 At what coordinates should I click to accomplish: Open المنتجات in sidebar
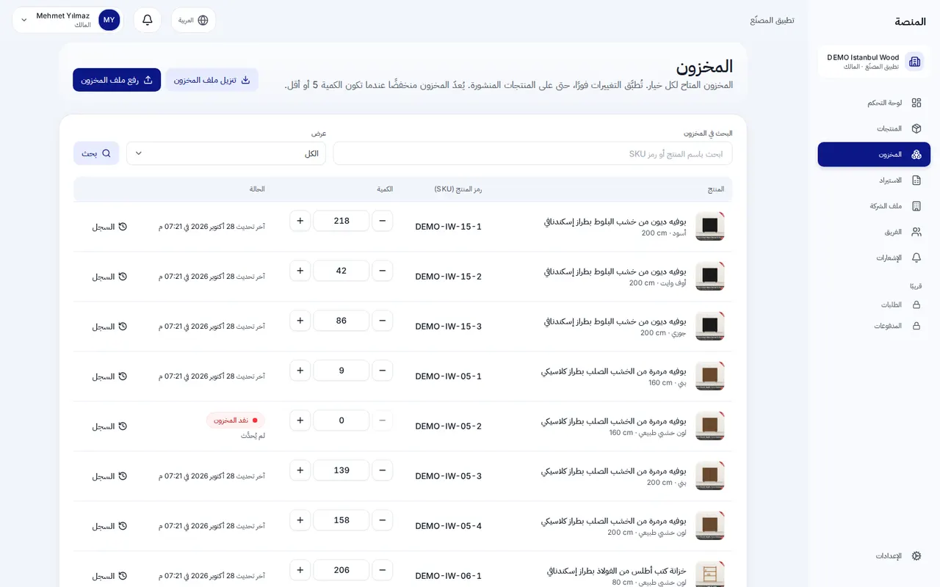pos(874,128)
